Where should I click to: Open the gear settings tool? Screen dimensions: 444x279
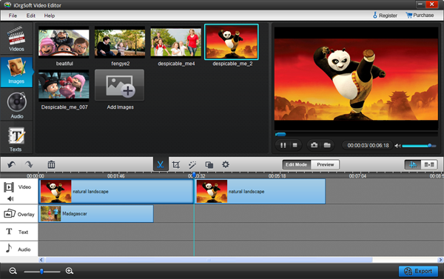pos(226,164)
